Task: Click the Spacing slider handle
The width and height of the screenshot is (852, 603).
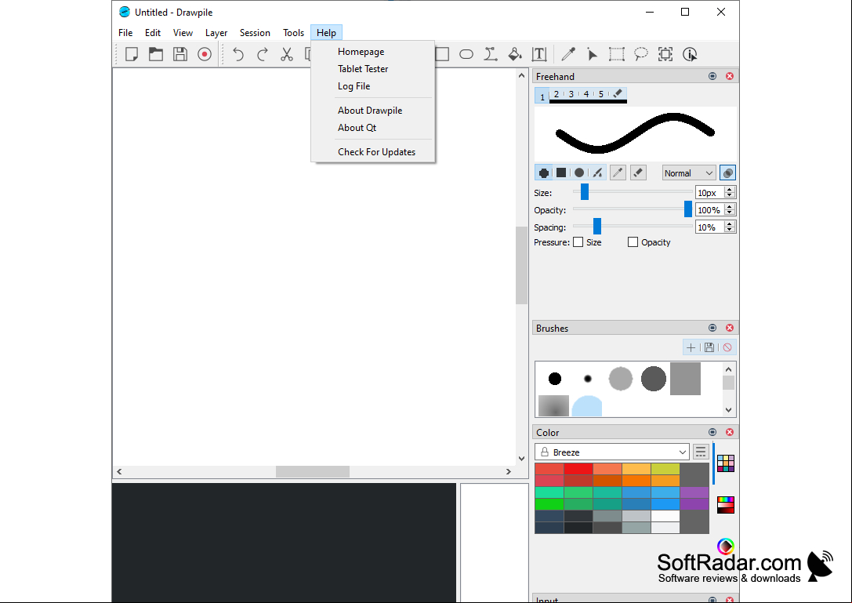Action: pyautogui.click(x=597, y=226)
